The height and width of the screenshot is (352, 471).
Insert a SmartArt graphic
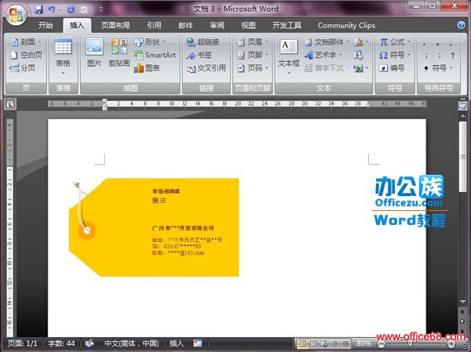point(155,55)
